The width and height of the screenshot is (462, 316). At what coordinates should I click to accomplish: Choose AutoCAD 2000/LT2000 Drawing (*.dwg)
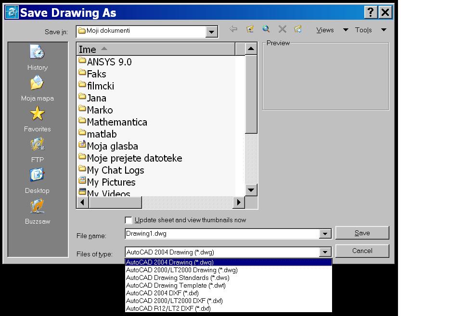(228, 270)
